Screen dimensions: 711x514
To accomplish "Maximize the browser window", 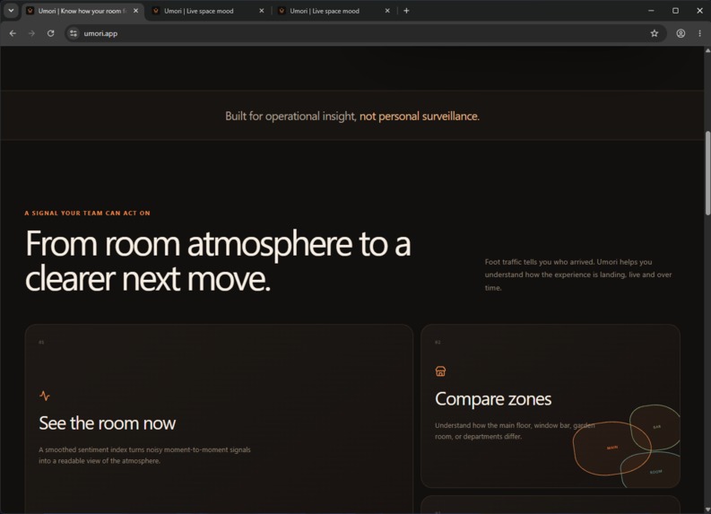I will click(676, 11).
